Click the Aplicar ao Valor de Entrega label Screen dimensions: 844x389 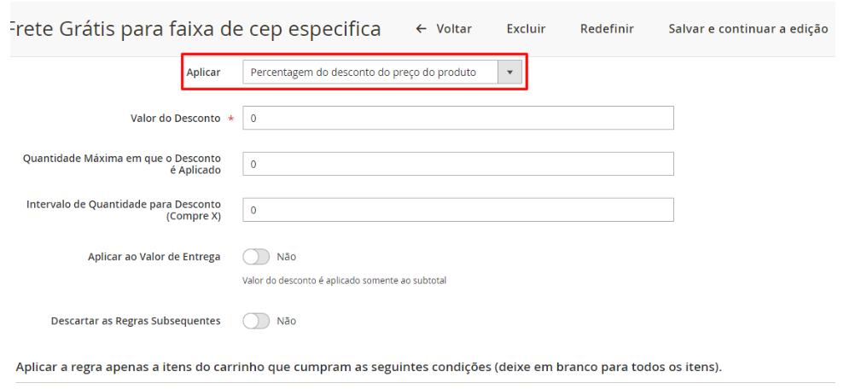[x=154, y=256]
